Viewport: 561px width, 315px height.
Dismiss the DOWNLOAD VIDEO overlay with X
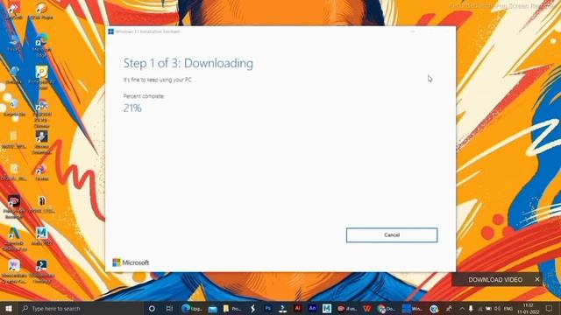click(x=537, y=279)
